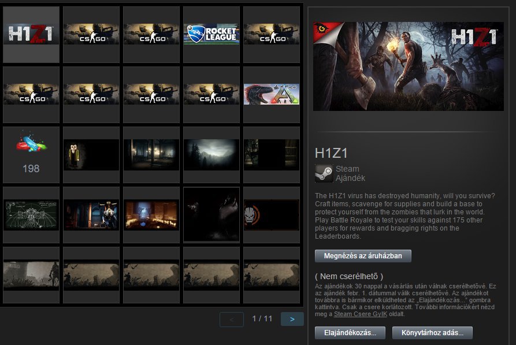Viewport: 516px width, 345px height.
Task: Click the 198 gems count
Action: [31, 169]
